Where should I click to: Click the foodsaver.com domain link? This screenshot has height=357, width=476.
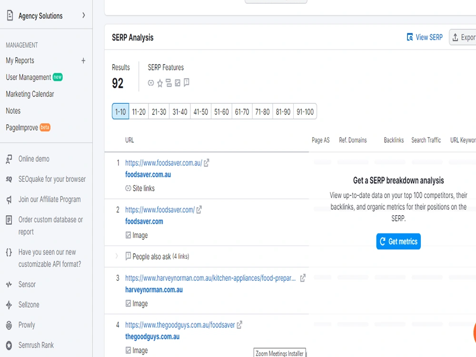(144, 222)
